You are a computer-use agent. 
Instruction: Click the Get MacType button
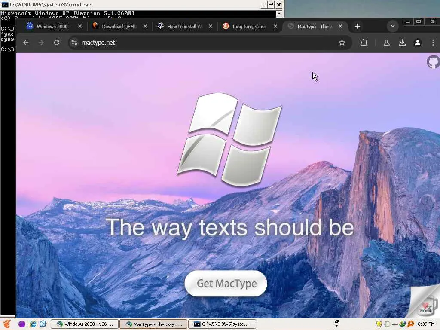click(x=226, y=284)
